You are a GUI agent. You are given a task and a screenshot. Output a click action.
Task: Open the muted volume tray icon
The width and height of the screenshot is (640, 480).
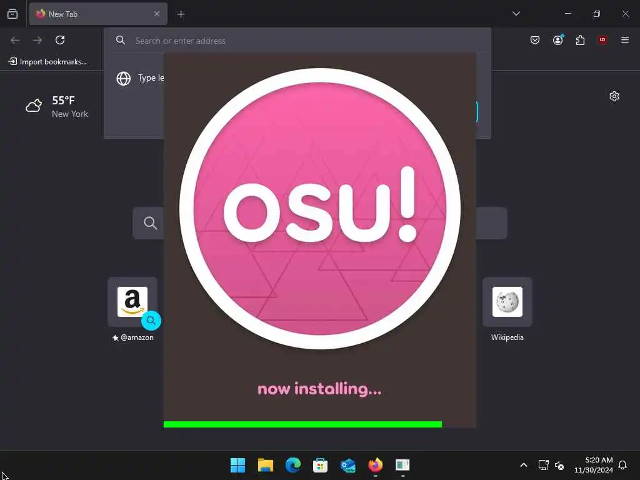(x=559, y=465)
